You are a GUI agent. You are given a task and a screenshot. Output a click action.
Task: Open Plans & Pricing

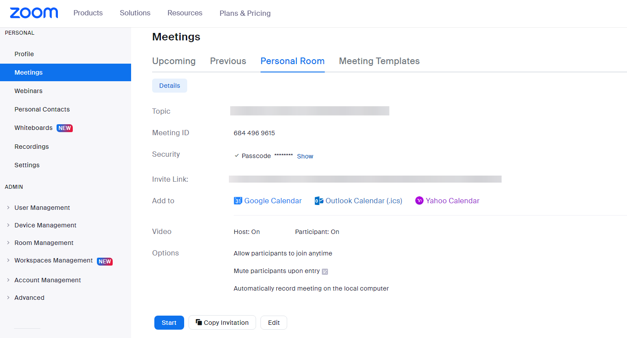click(x=245, y=13)
